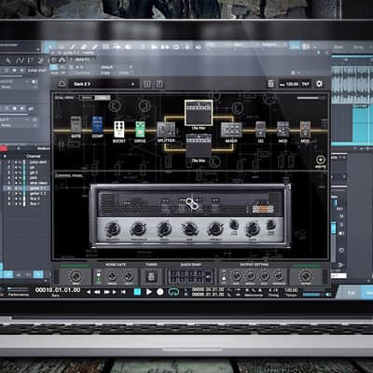Open Ampire settings gear

(319, 84)
